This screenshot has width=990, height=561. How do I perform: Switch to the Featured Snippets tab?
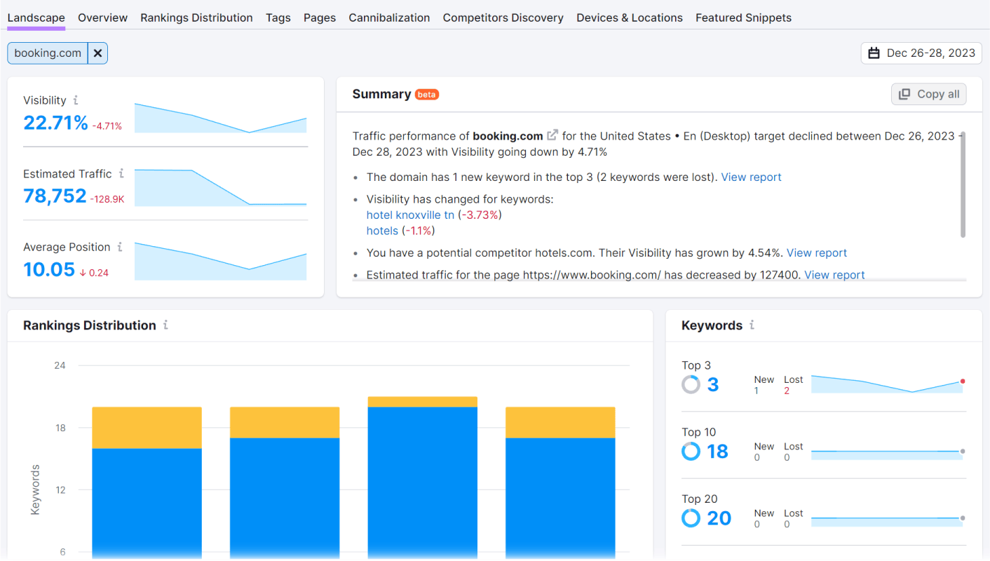[743, 18]
